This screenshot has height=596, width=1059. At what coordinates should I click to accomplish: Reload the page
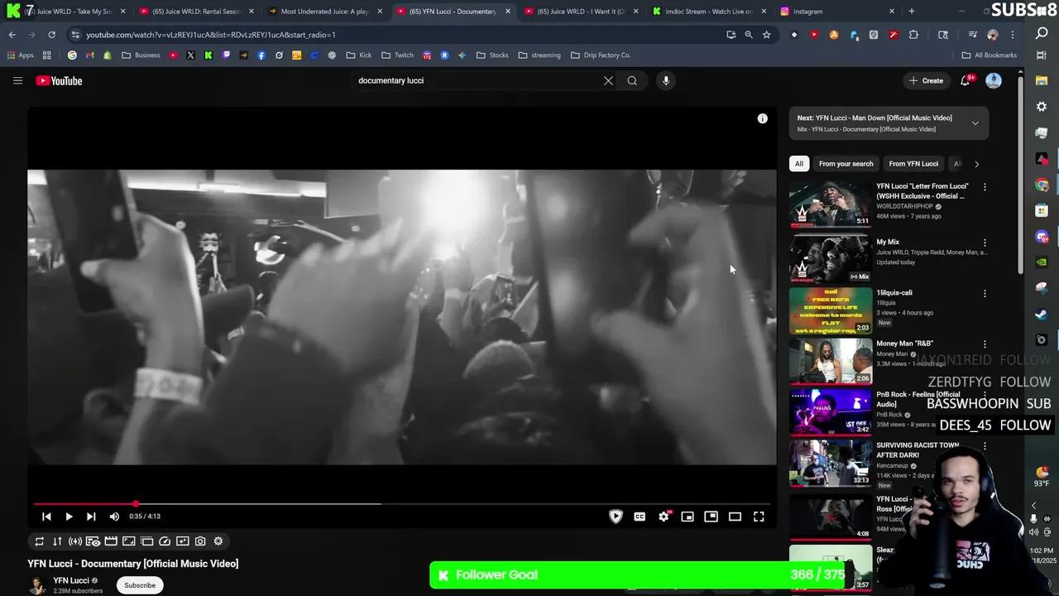coord(51,35)
